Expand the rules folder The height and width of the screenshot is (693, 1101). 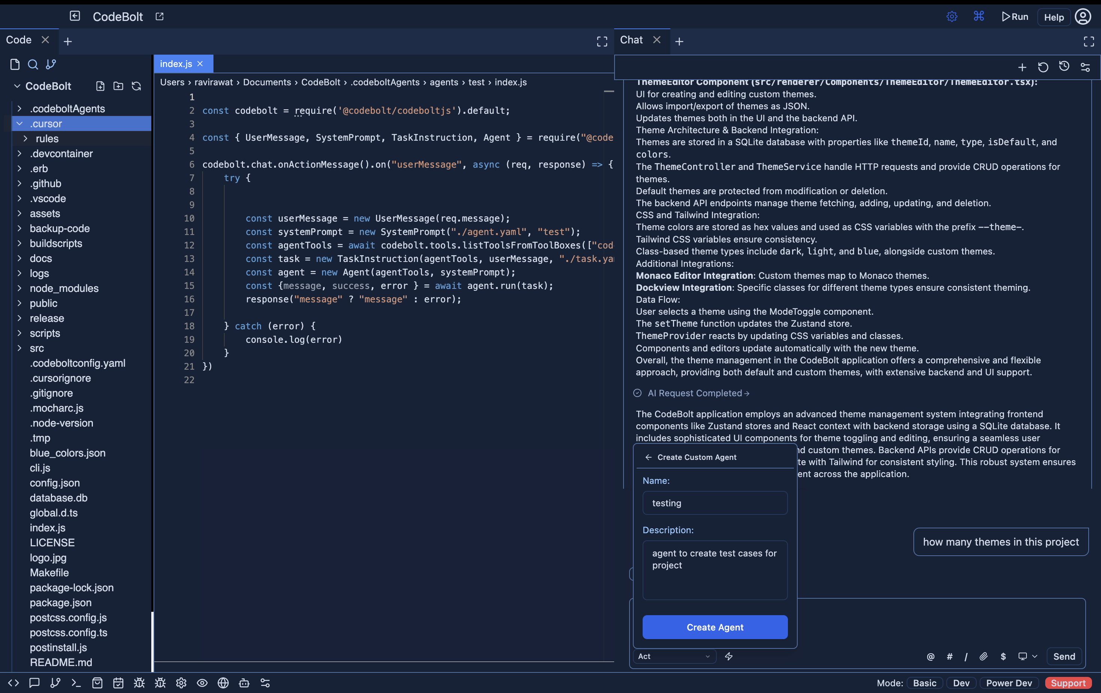coord(25,138)
